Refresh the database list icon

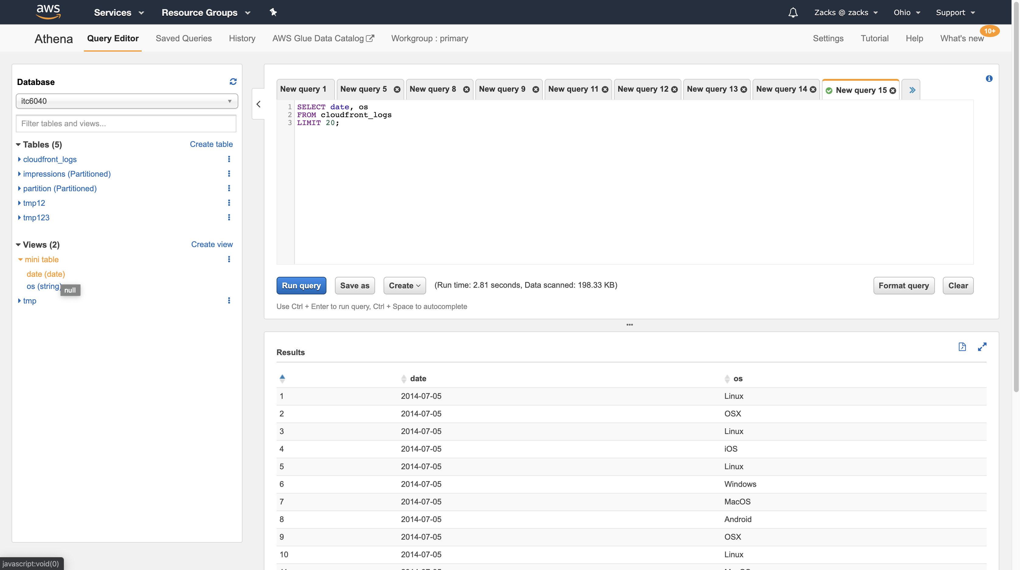pos(233,81)
